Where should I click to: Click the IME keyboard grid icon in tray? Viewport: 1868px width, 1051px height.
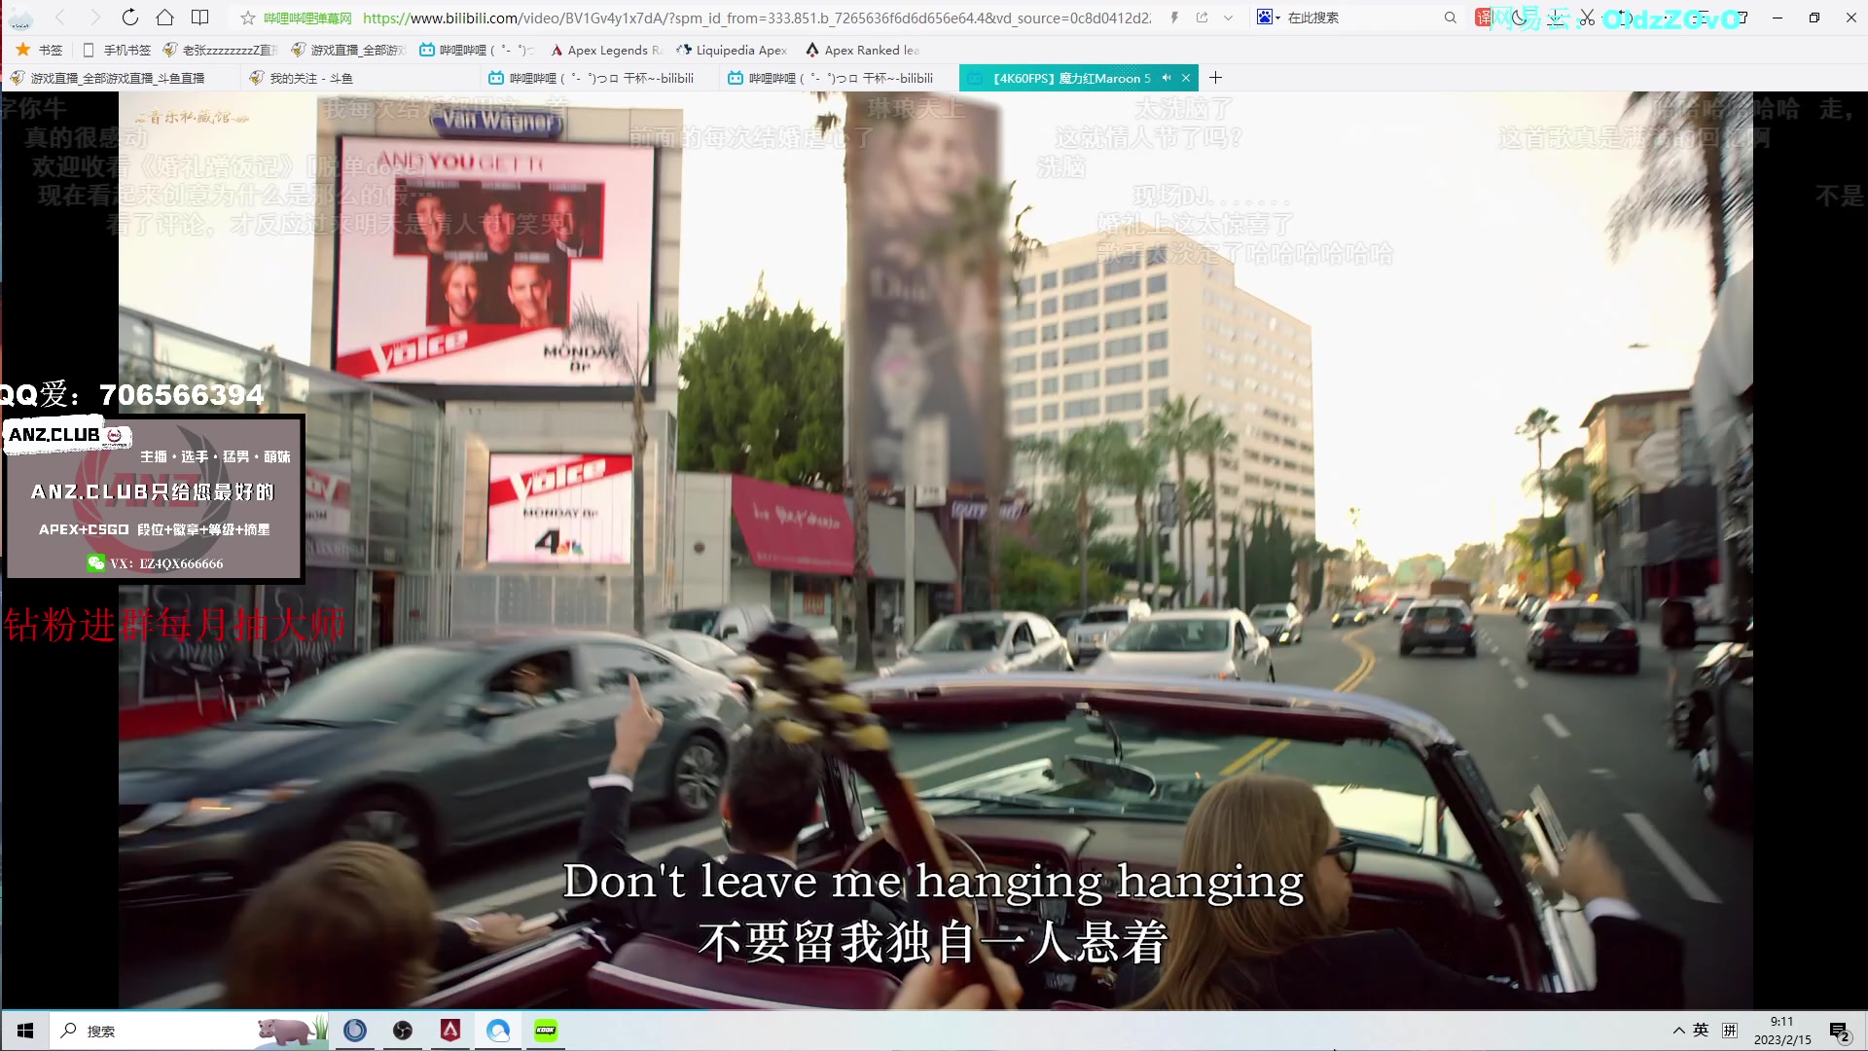coord(1729,1031)
